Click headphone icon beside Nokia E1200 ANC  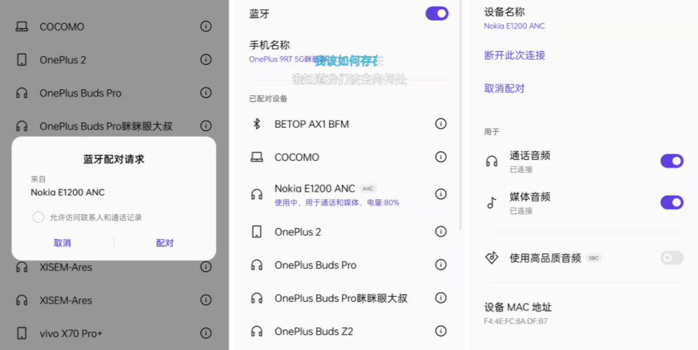[x=256, y=194]
